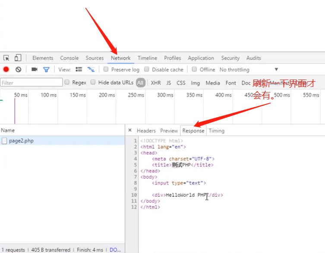Switch to the Timing tab
This screenshot has height=253, width=325.
pos(217,131)
